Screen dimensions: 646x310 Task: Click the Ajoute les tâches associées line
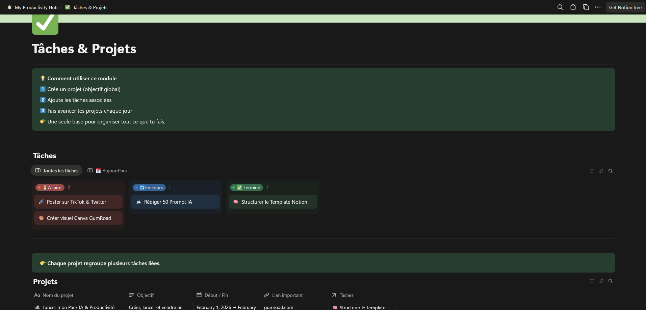[79, 100]
